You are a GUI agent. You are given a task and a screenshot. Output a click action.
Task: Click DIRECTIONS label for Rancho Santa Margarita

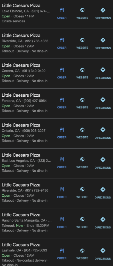(103, 228)
